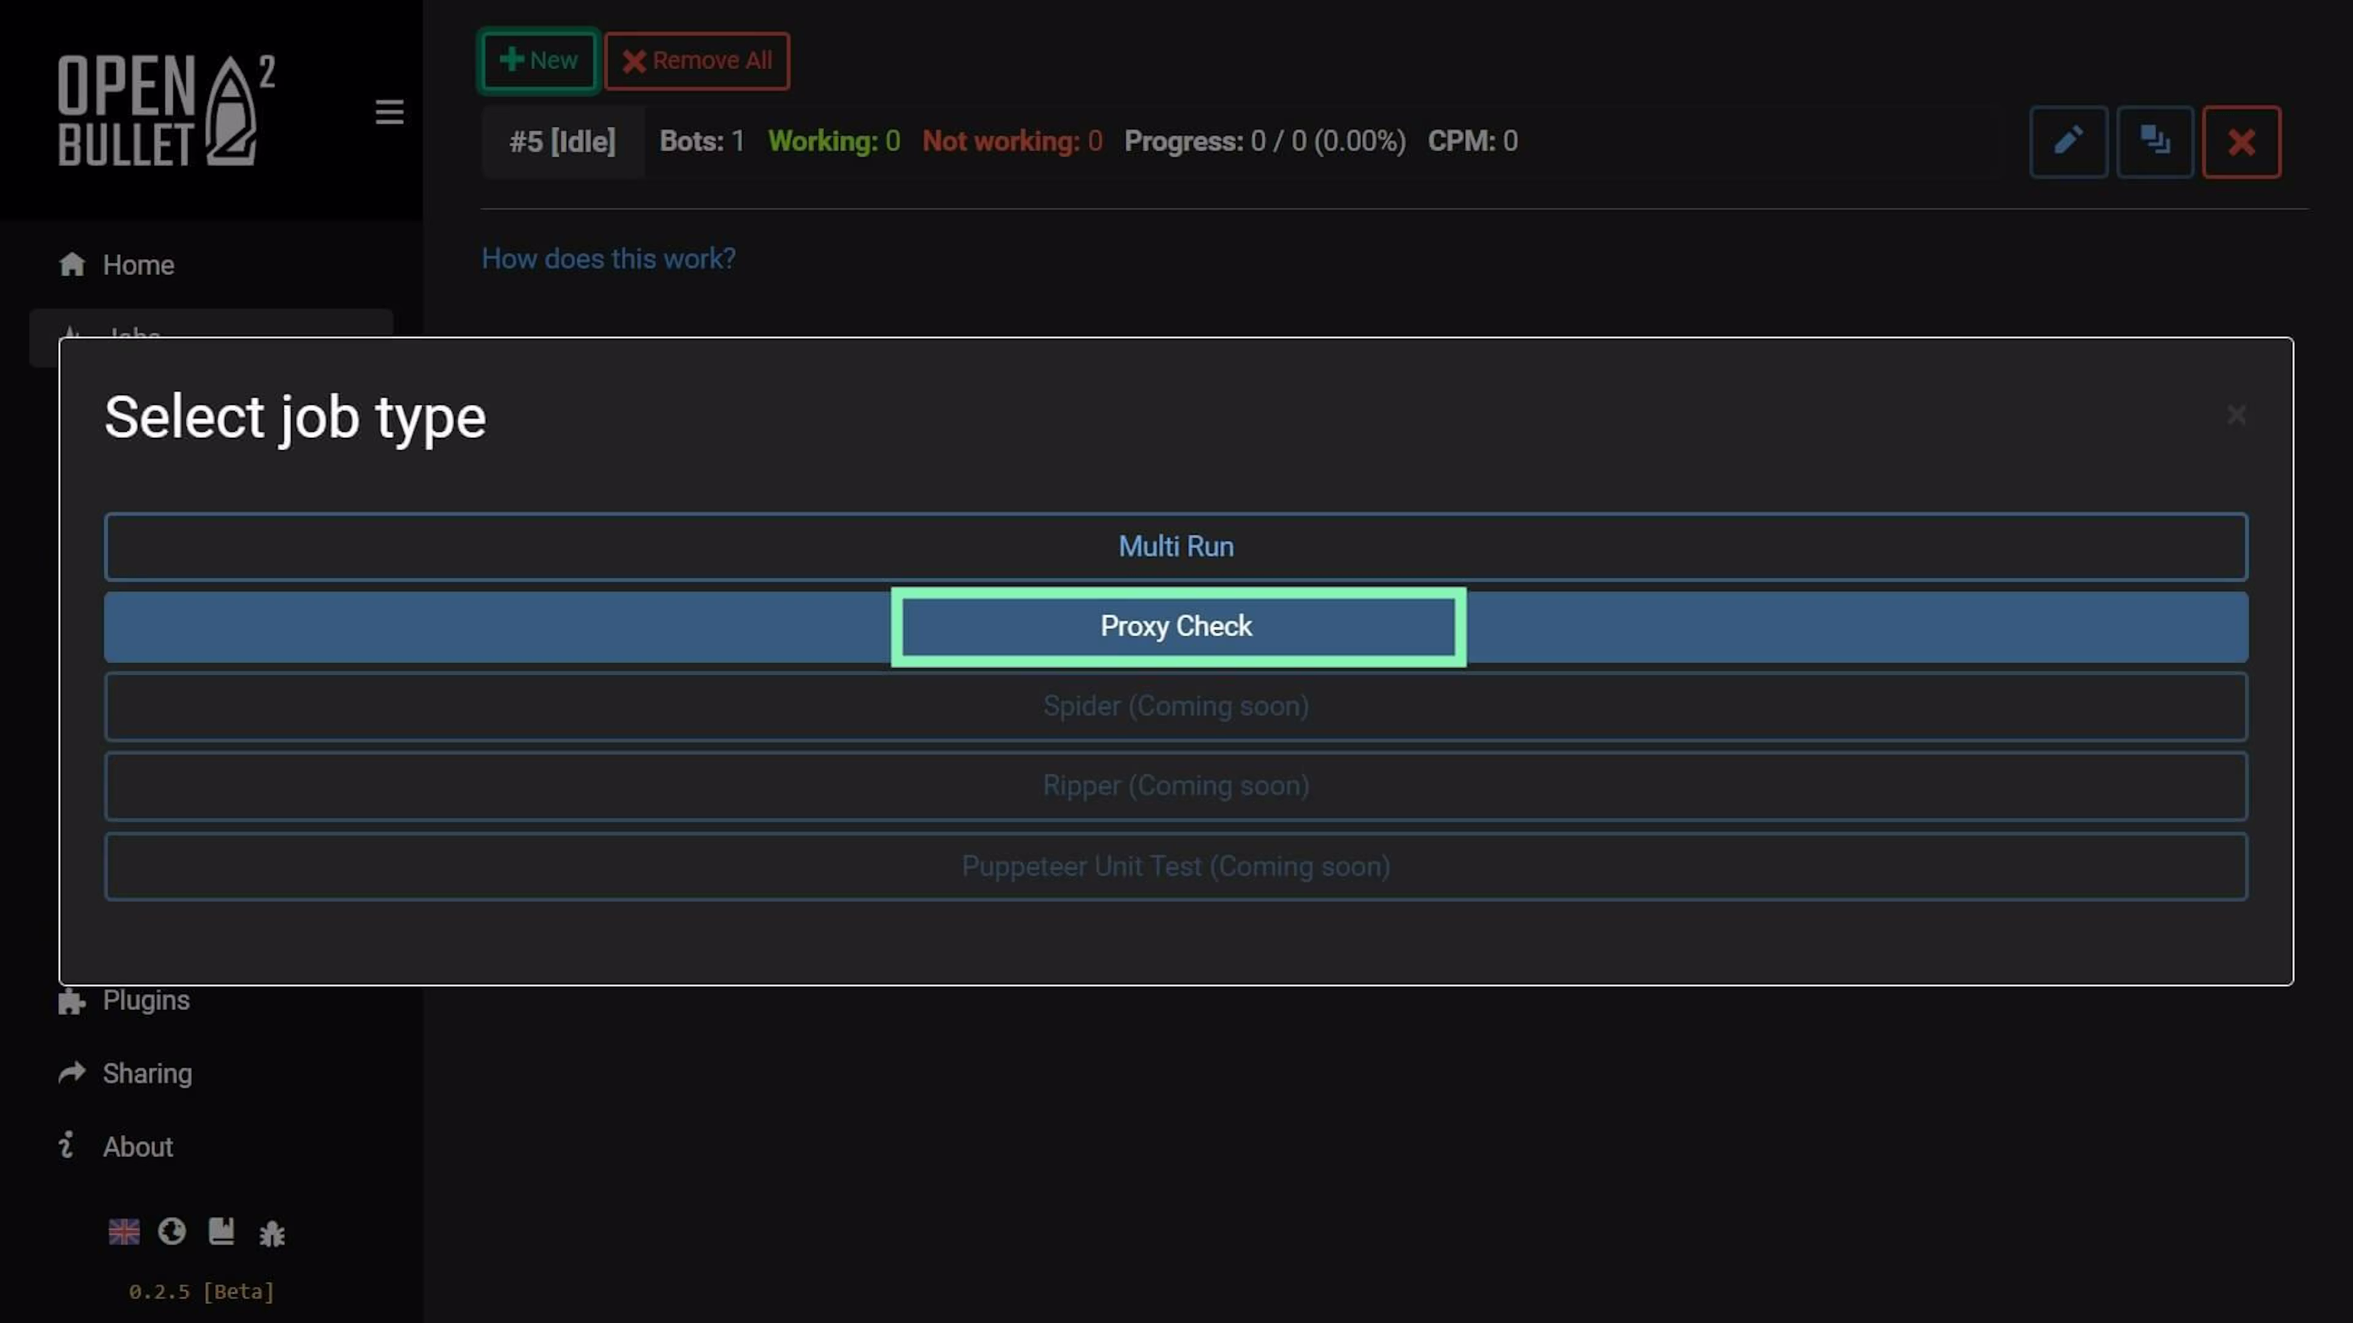The image size is (2353, 1323).
Task: Open the globe website icon
Action: coord(172,1232)
